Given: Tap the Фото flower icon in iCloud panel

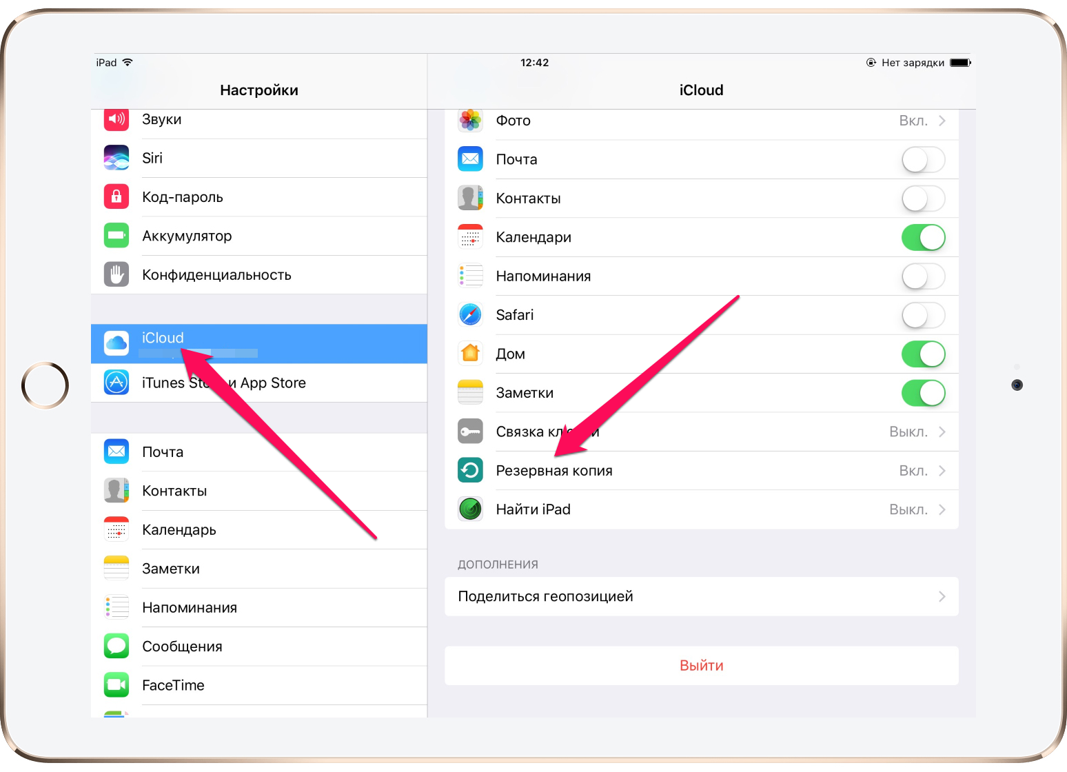Looking at the screenshot, I should (x=470, y=121).
